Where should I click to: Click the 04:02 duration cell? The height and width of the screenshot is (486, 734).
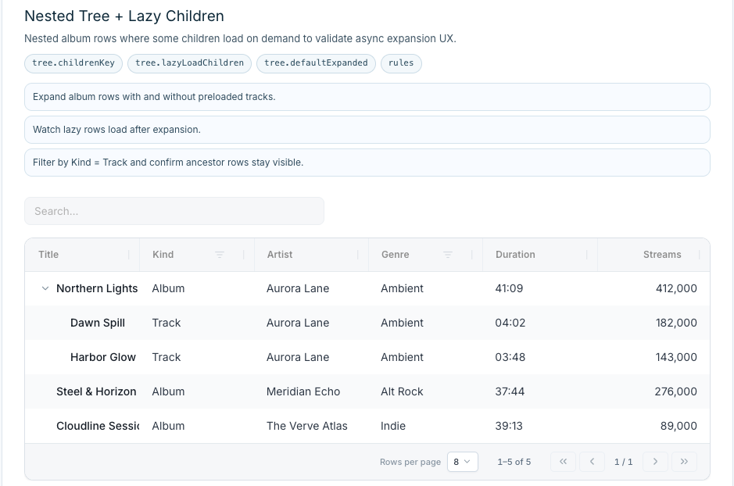(x=510, y=323)
